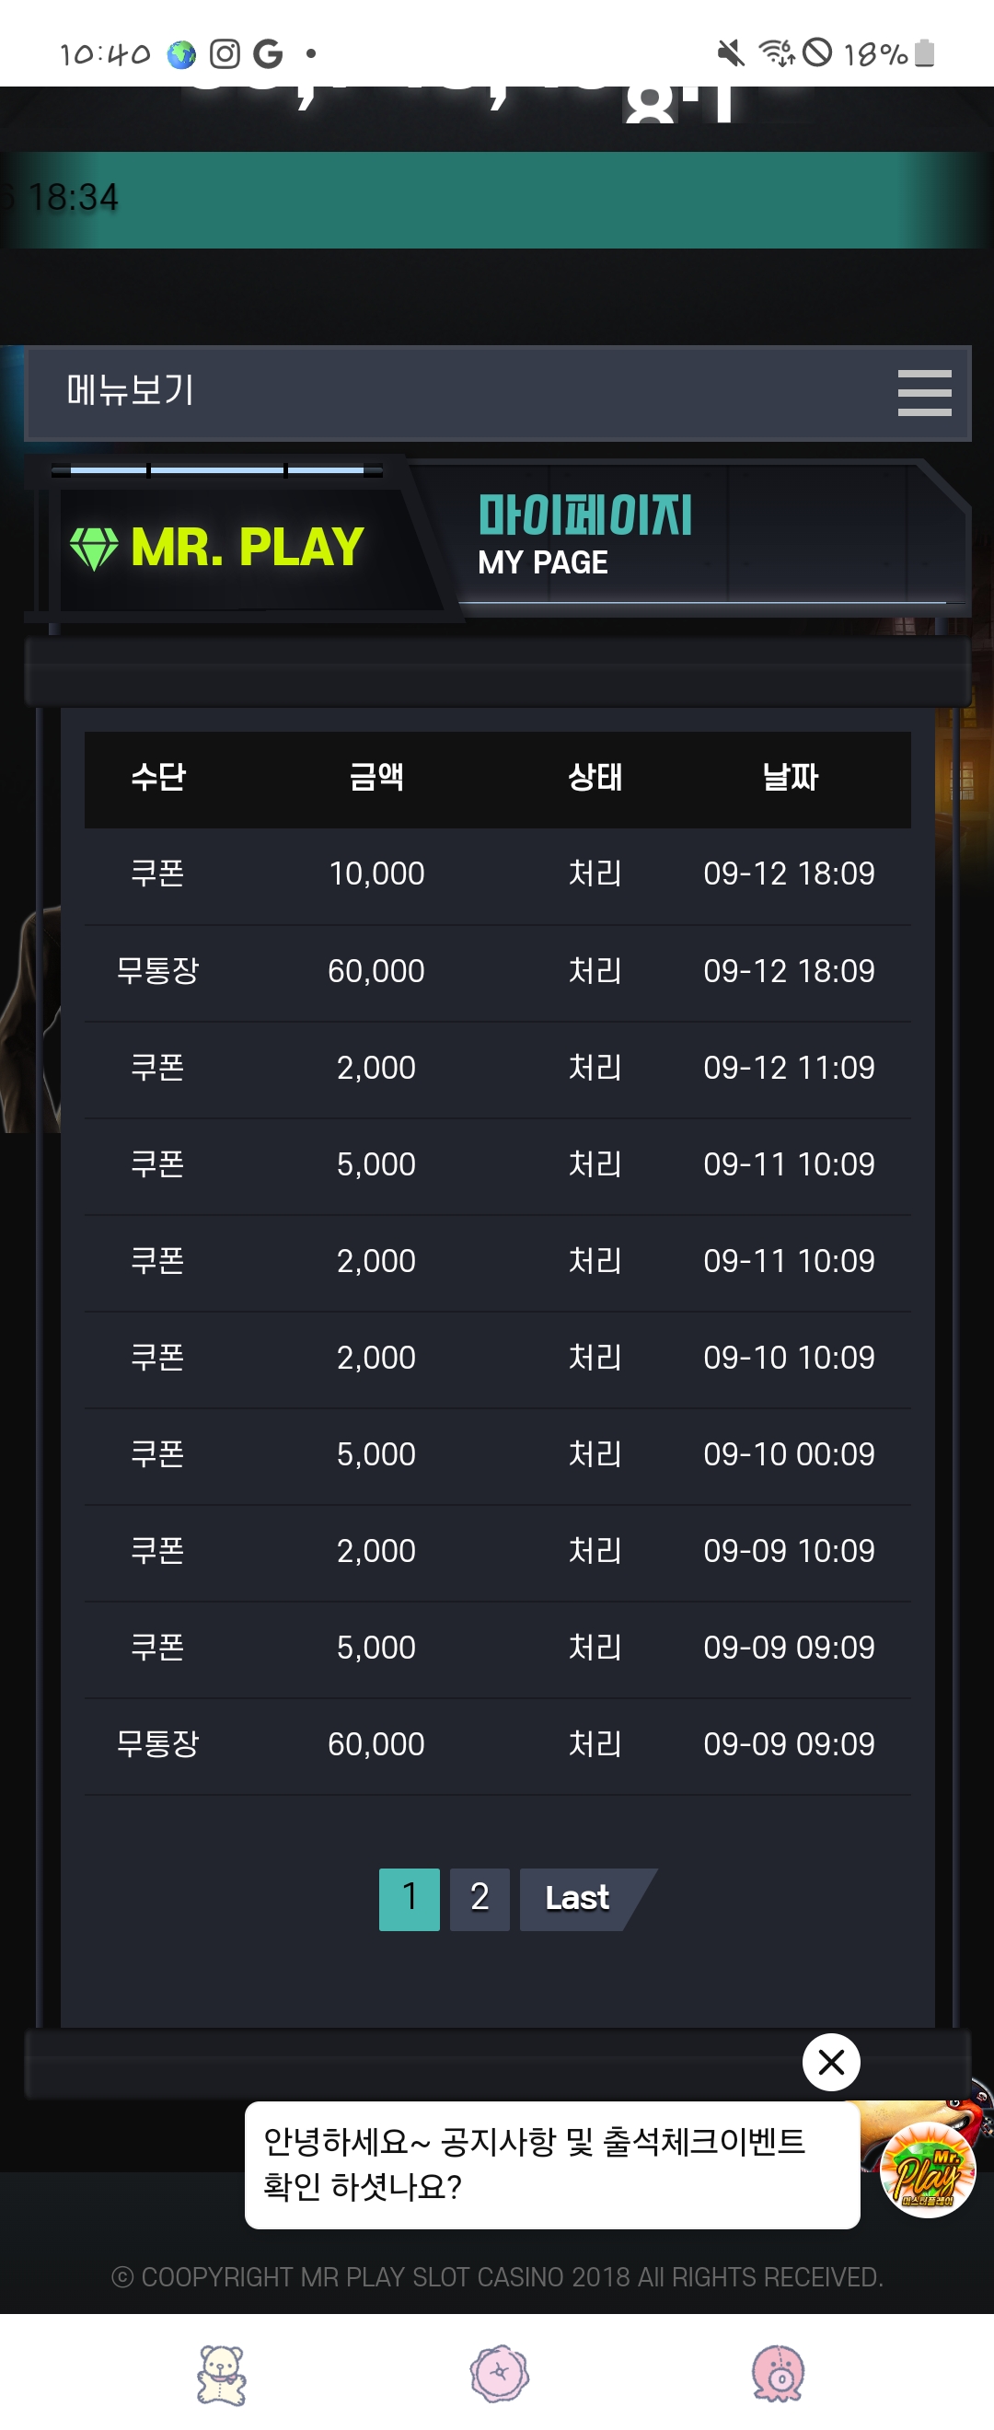Tap the Google icon in status bar
The image size is (994, 2430).
pos(268,53)
